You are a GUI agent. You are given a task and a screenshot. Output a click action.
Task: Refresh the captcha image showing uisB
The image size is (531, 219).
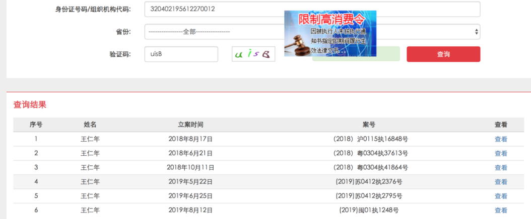253,54
